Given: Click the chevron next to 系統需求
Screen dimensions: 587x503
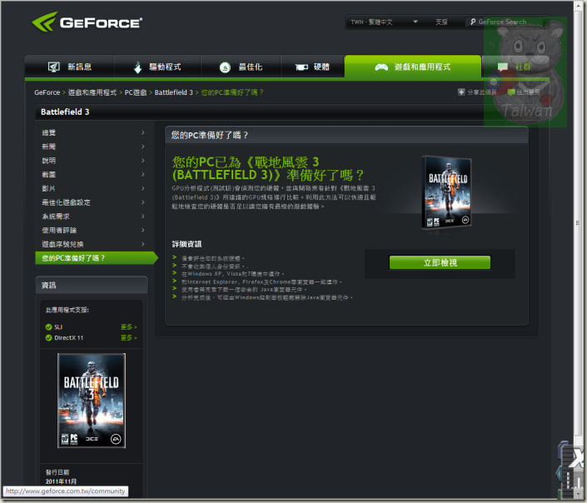Looking at the screenshot, I should [143, 216].
